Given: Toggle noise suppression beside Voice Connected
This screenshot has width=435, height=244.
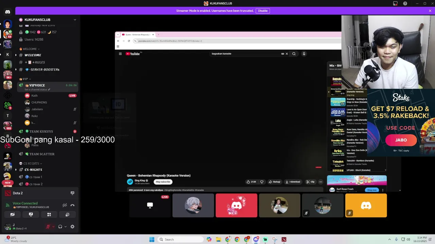Looking at the screenshot, I should coord(65,205).
